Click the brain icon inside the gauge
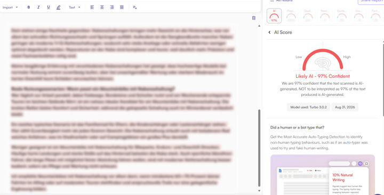Screen dimensions: 384x195 point(323,63)
